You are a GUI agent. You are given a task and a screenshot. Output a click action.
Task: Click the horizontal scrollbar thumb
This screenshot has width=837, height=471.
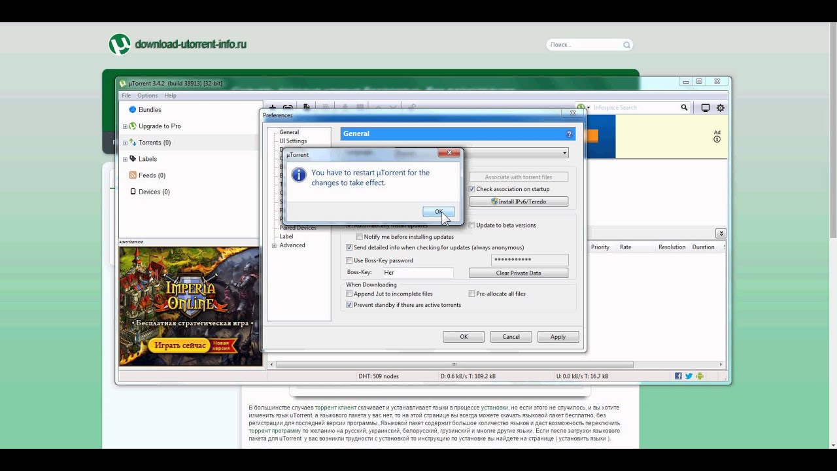click(454, 364)
